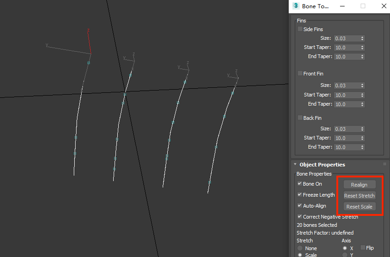The width and height of the screenshot is (390, 257).
Task: Click the Reset Scale button
Action: coord(359,206)
